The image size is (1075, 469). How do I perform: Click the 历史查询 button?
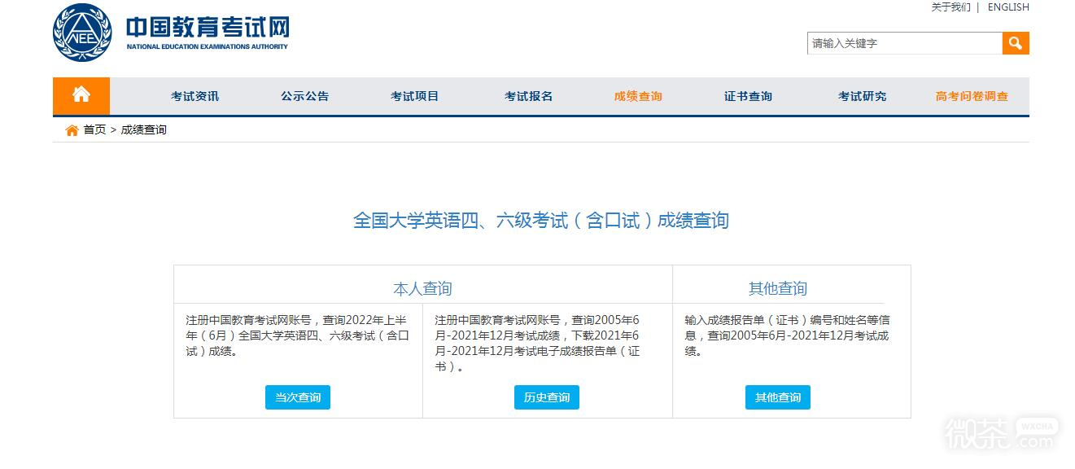pyautogui.click(x=547, y=397)
